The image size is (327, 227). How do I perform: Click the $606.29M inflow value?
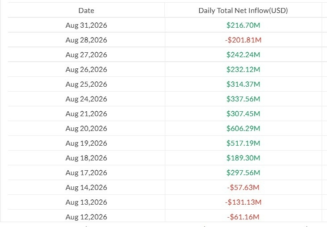pyautogui.click(x=243, y=129)
